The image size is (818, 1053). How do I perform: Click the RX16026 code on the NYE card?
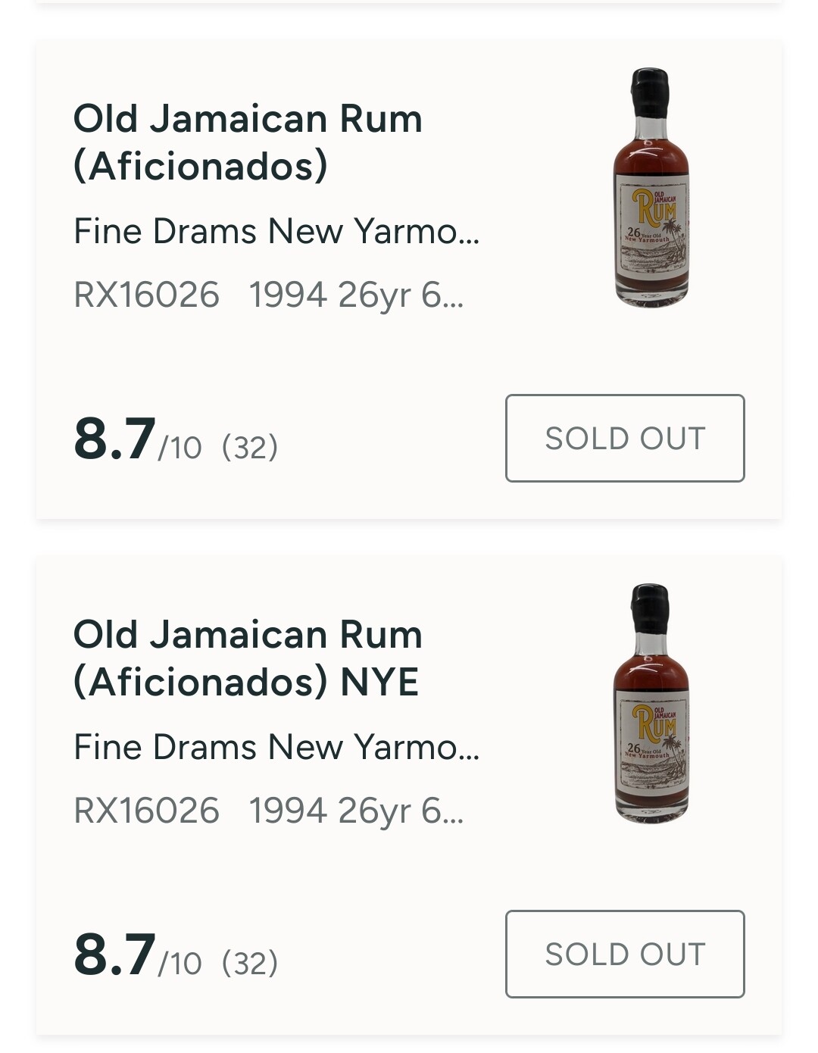point(146,811)
